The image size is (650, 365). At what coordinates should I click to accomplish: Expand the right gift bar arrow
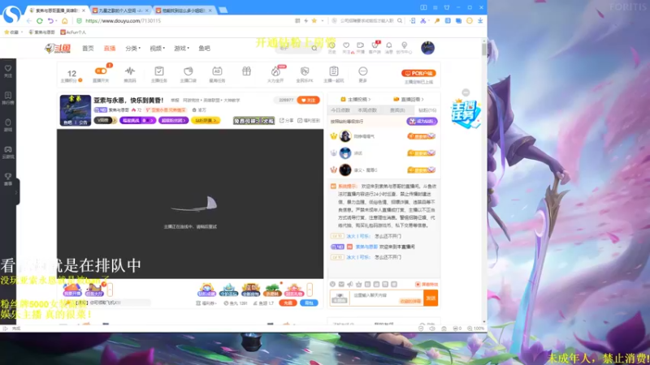coord(310,290)
